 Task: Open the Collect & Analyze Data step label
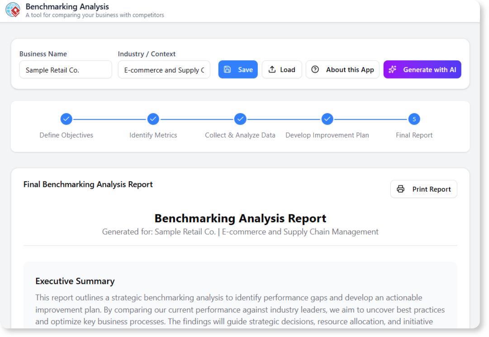click(240, 135)
